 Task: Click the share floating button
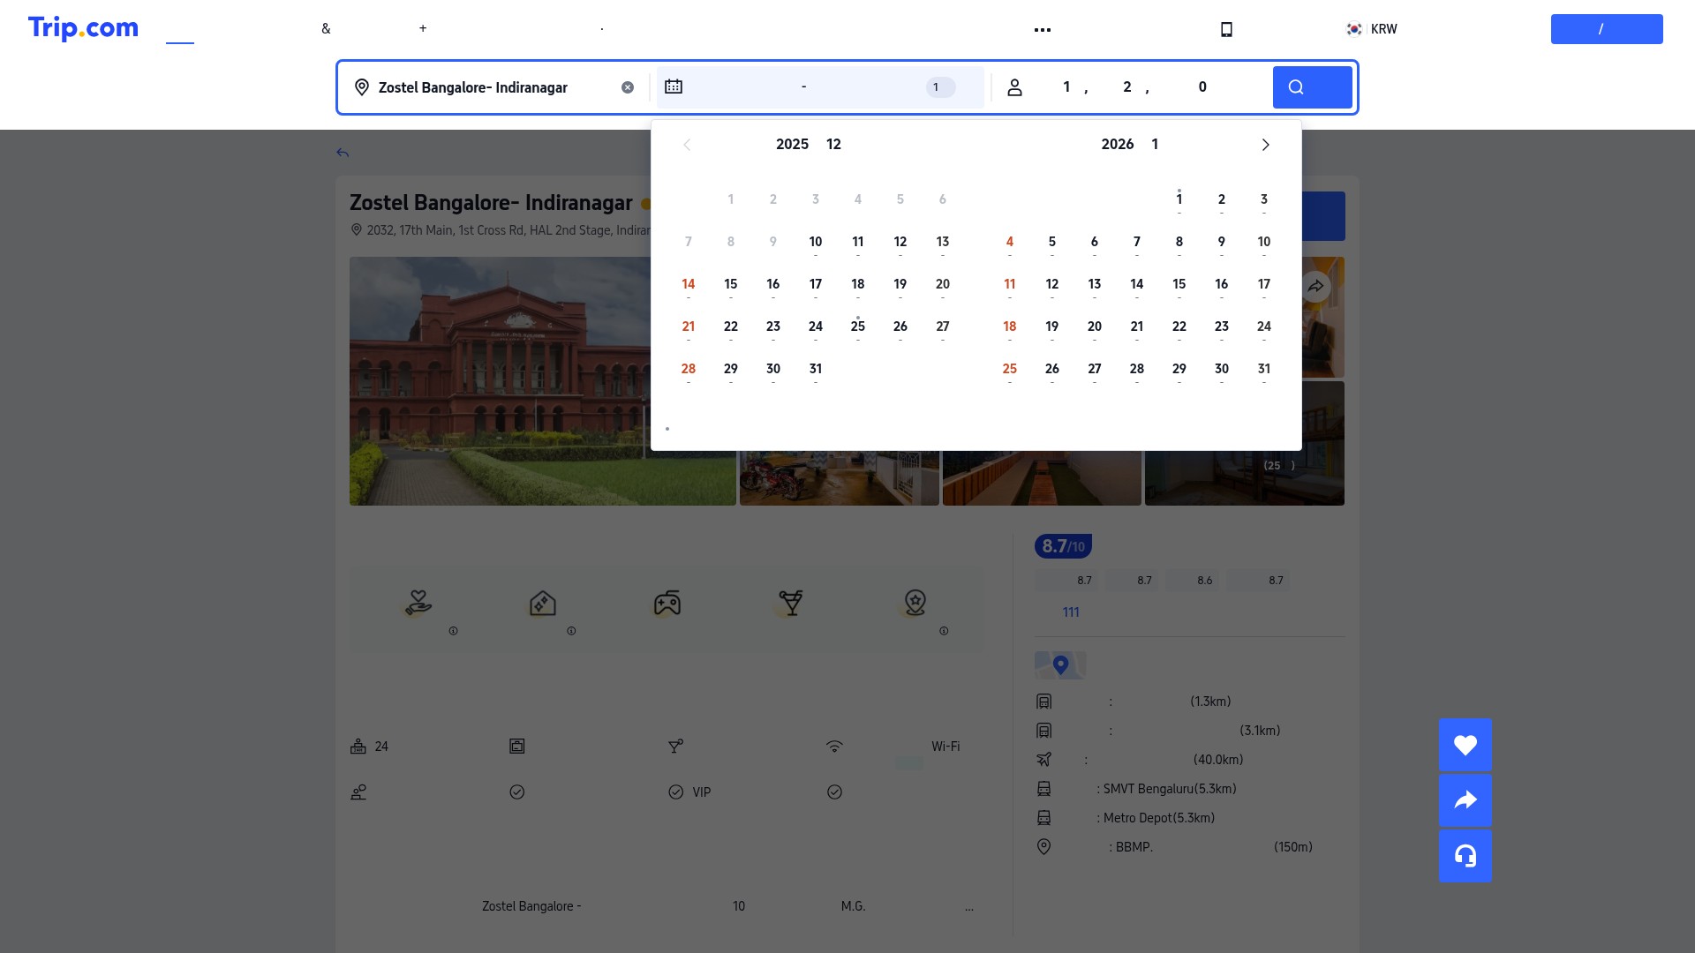click(1465, 800)
